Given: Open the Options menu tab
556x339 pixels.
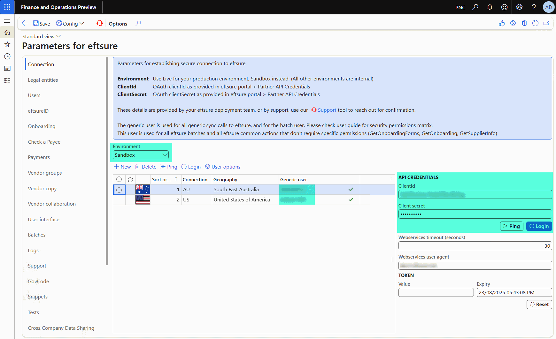Looking at the screenshot, I should tap(118, 24).
